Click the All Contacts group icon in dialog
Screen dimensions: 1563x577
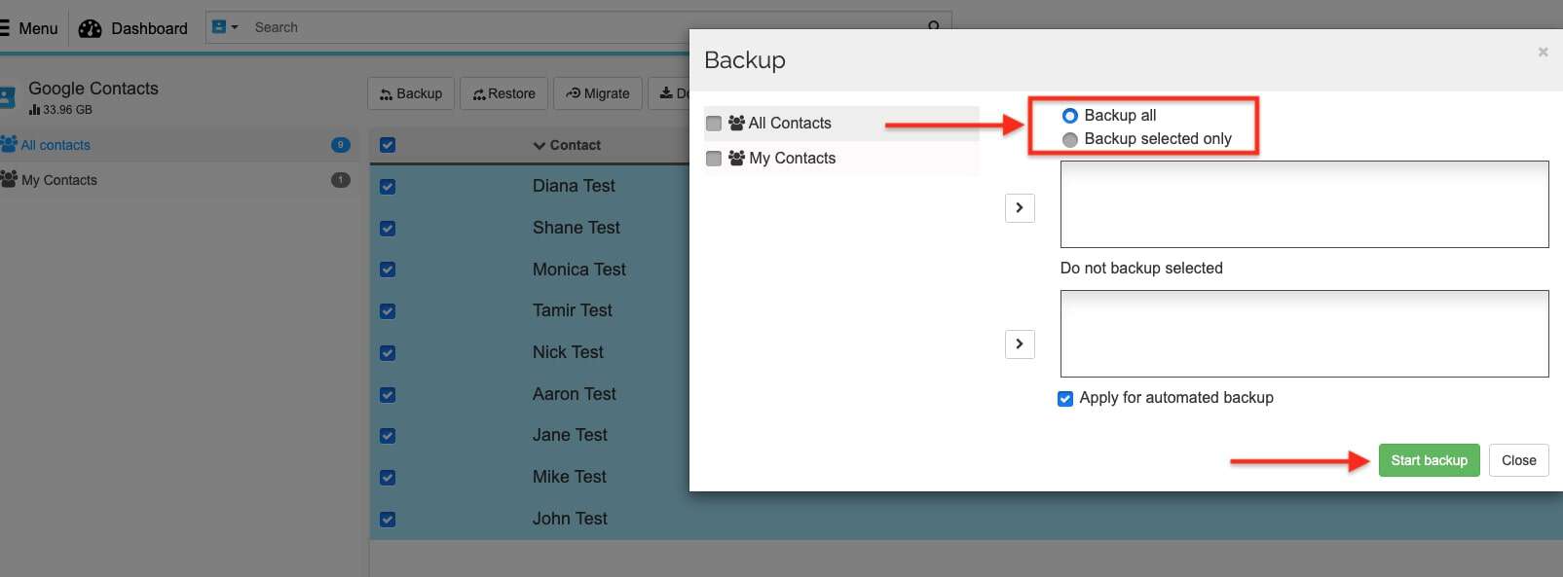coord(736,124)
